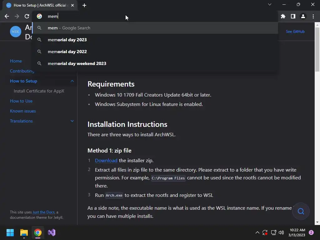
Task: Open Chrome three-dot menu
Action: click(x=313, y=16)
